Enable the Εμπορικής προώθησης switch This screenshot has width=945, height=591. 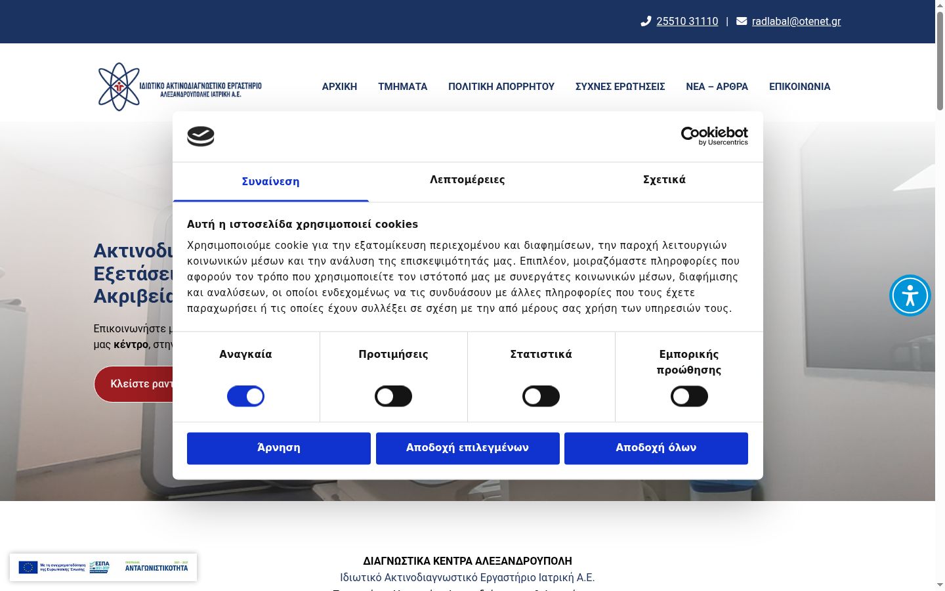click(689, 396)
